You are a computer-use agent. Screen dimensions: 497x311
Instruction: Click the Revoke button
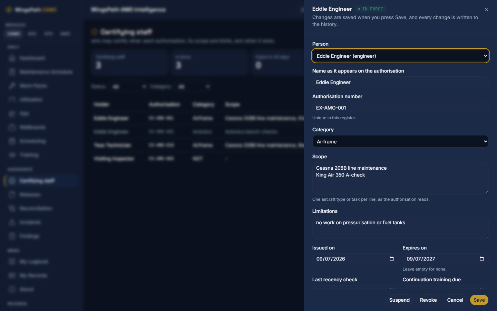click(428, 300)
